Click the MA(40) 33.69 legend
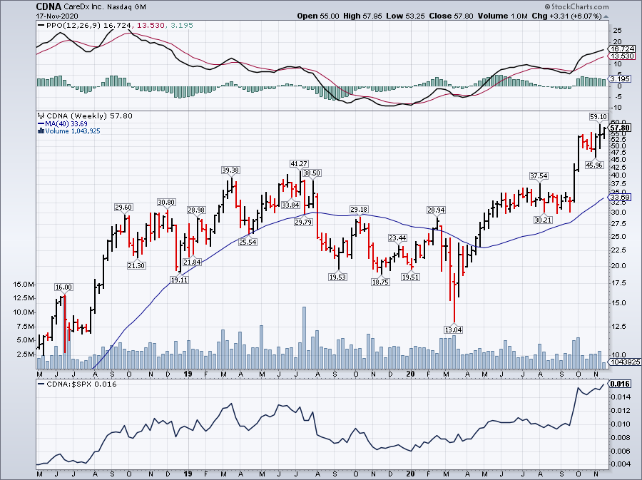The height and width of the screenshot is (480, 642). pyautogui.click(x=62, y=123)
